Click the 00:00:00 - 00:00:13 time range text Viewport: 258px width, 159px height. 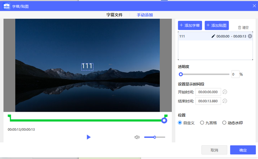[x=231, y=36]
